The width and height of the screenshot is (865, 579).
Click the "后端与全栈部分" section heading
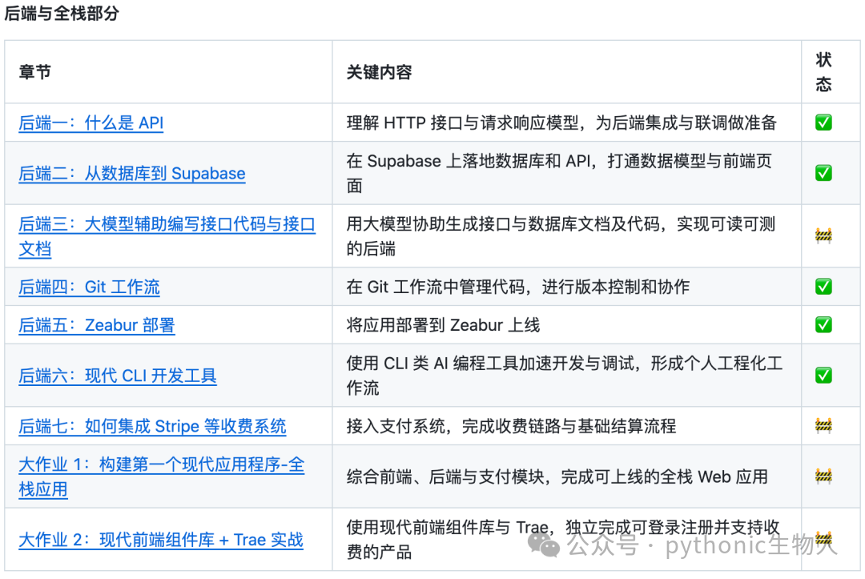coord(61,13)
